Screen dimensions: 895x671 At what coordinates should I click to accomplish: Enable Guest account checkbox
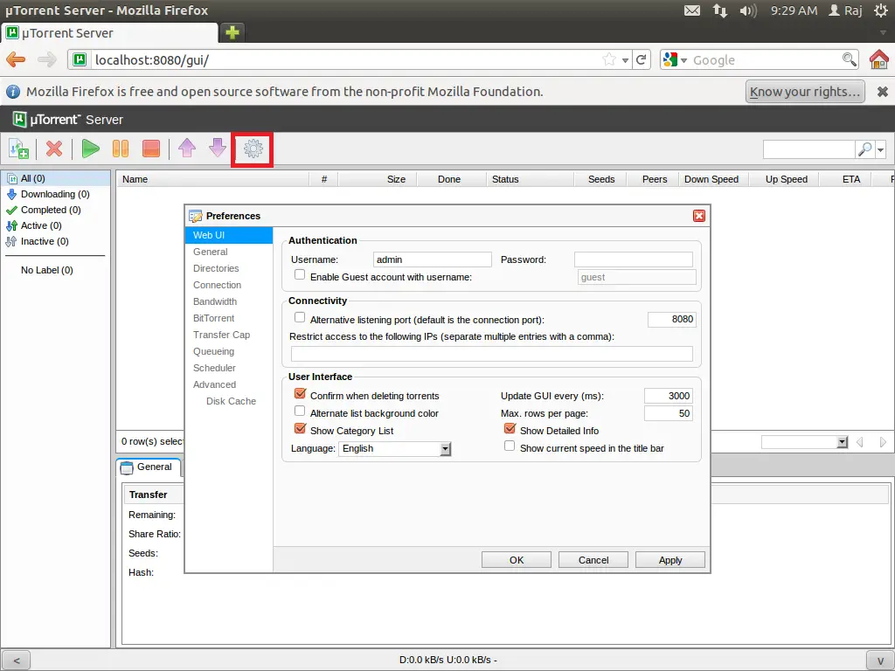click(x=300, y=275)
